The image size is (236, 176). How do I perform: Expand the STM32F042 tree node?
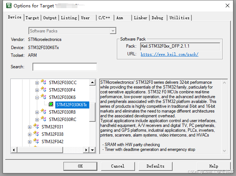pyautogui.click(x=29, y=142)
